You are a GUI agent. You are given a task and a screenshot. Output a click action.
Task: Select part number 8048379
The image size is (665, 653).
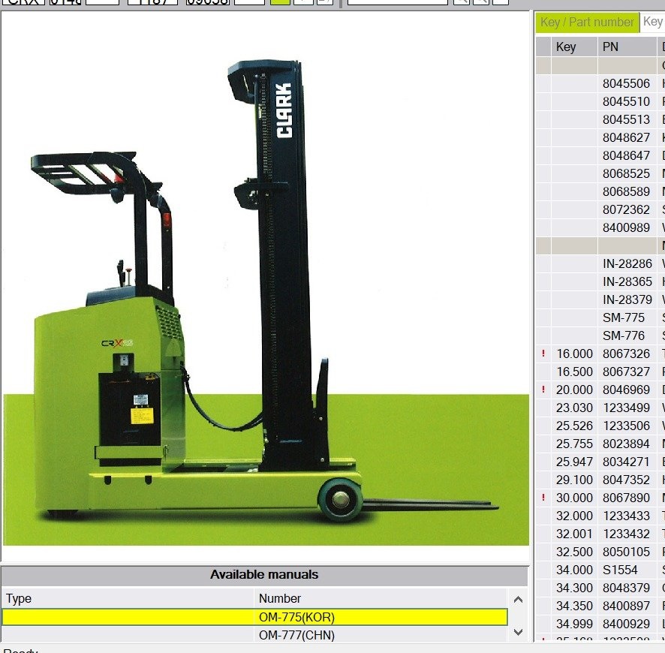pos(626,588)
